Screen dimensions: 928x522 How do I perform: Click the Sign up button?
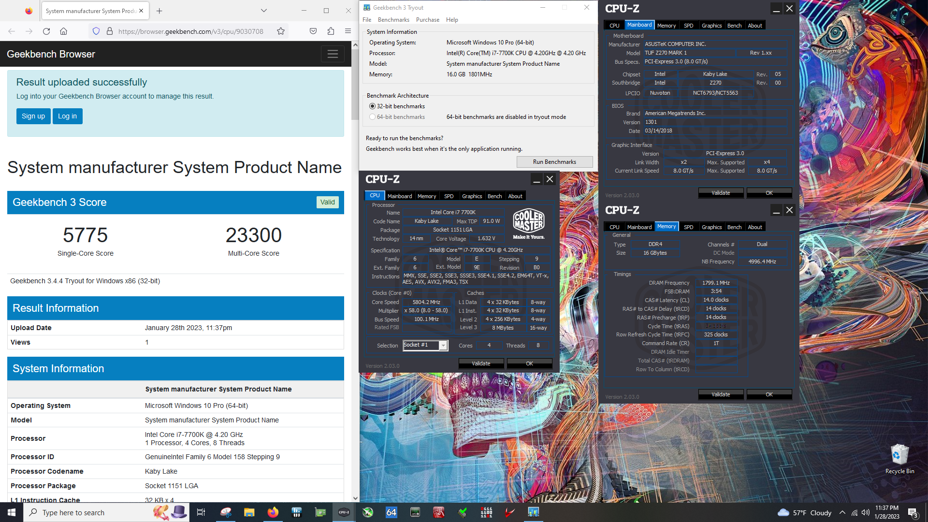pyautogui.click(x=33, y=116)
